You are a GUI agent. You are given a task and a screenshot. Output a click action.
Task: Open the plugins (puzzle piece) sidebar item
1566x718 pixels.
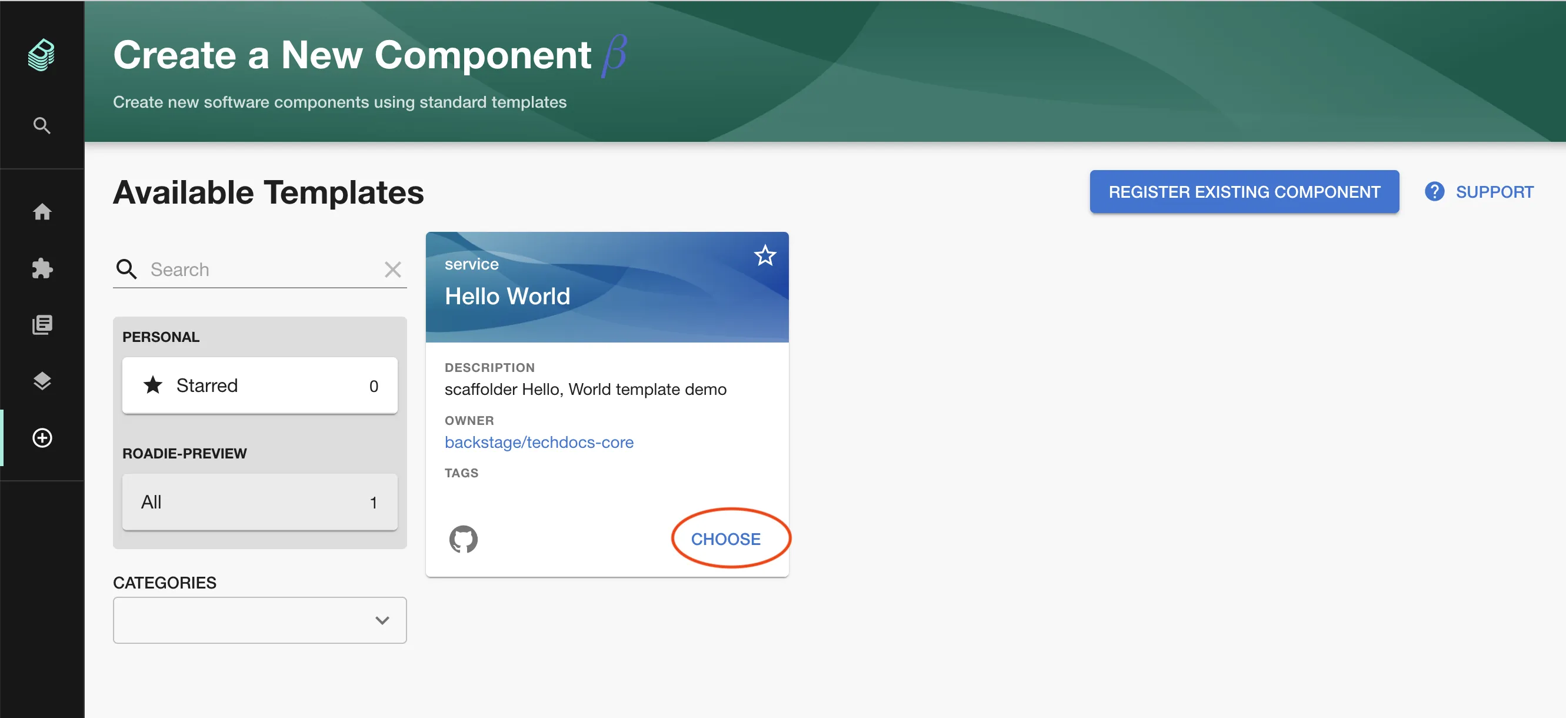[42, 269]
